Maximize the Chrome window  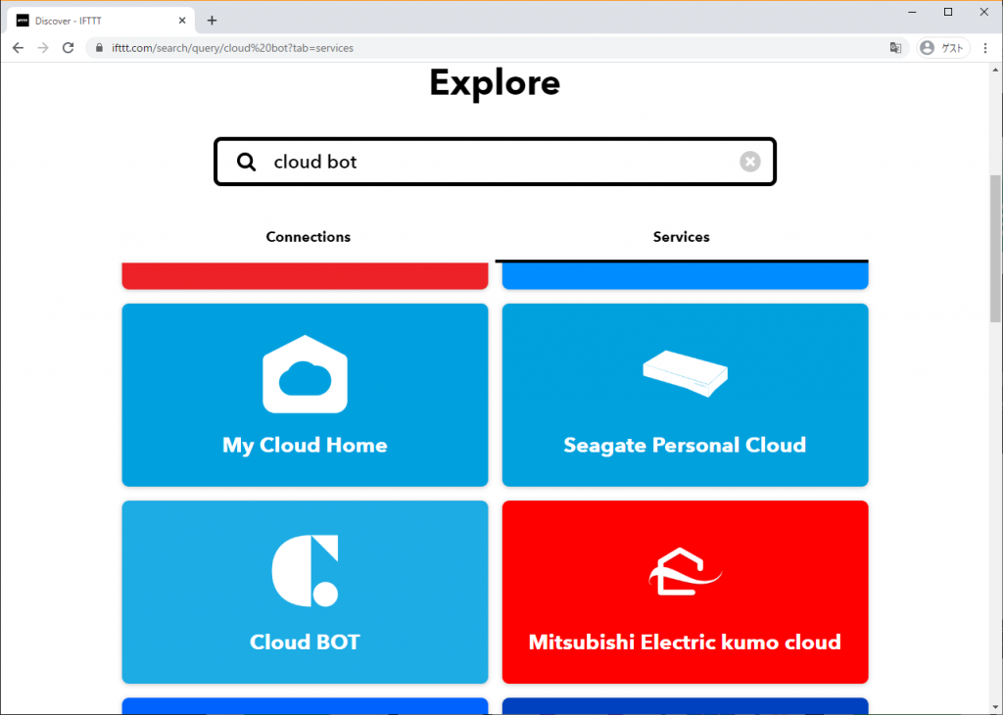948,12
